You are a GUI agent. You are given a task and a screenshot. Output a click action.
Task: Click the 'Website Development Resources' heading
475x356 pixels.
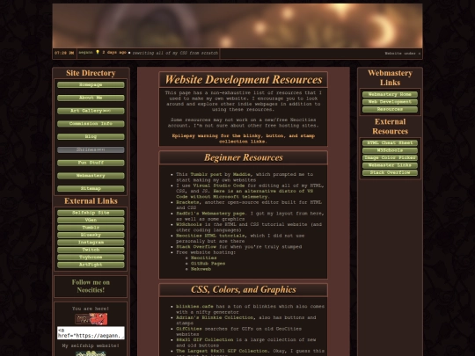tap(244, 80)
